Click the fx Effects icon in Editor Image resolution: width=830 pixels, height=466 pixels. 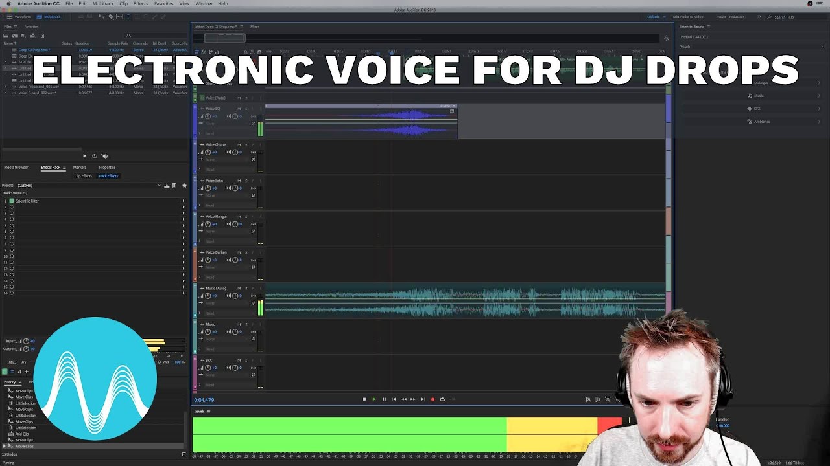point(204,52)
